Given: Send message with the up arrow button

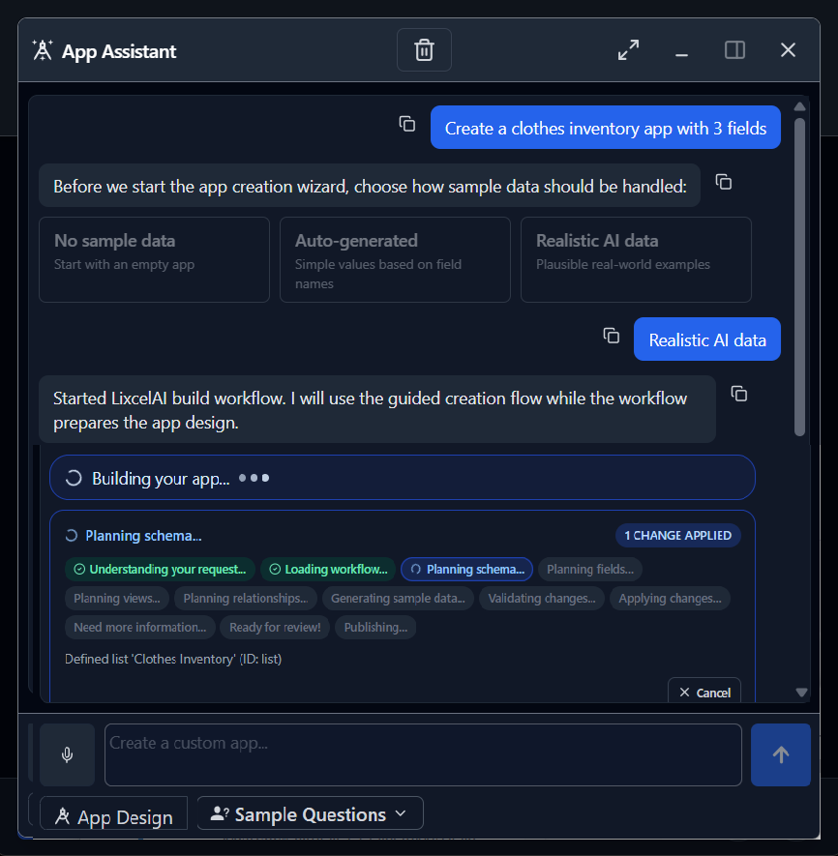Looking at the screenshot, I should point(781,754).
